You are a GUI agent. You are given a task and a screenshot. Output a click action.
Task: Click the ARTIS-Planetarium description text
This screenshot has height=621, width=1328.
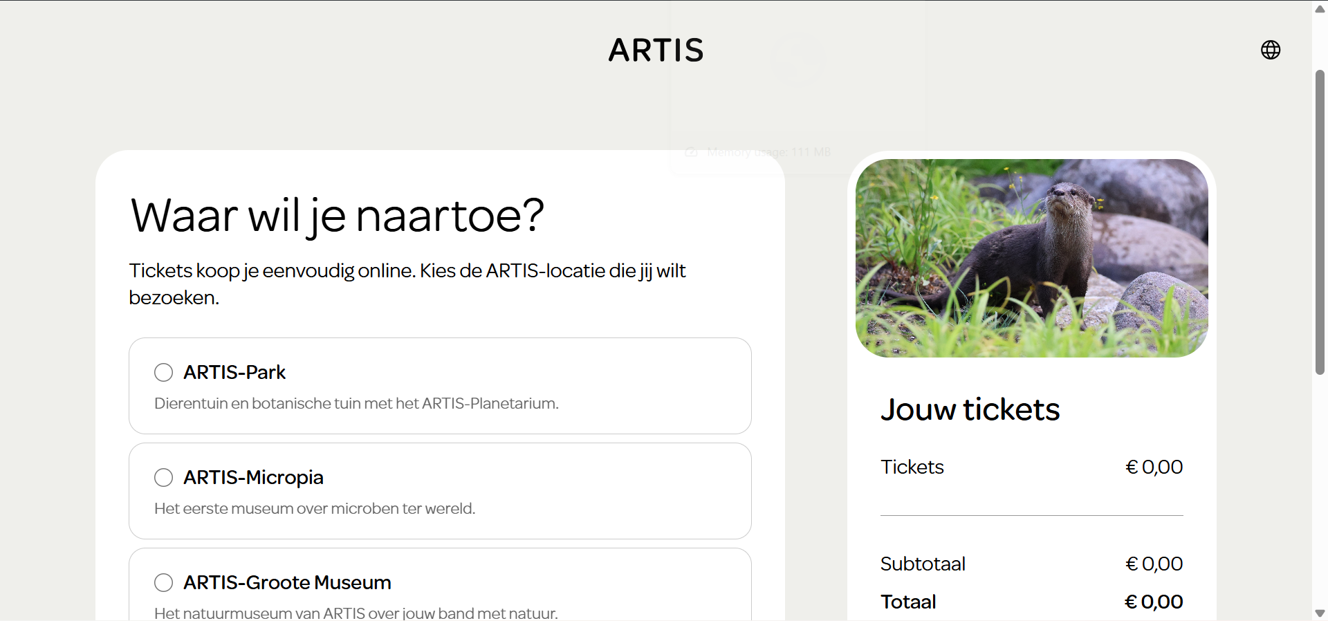click(356, 404)
